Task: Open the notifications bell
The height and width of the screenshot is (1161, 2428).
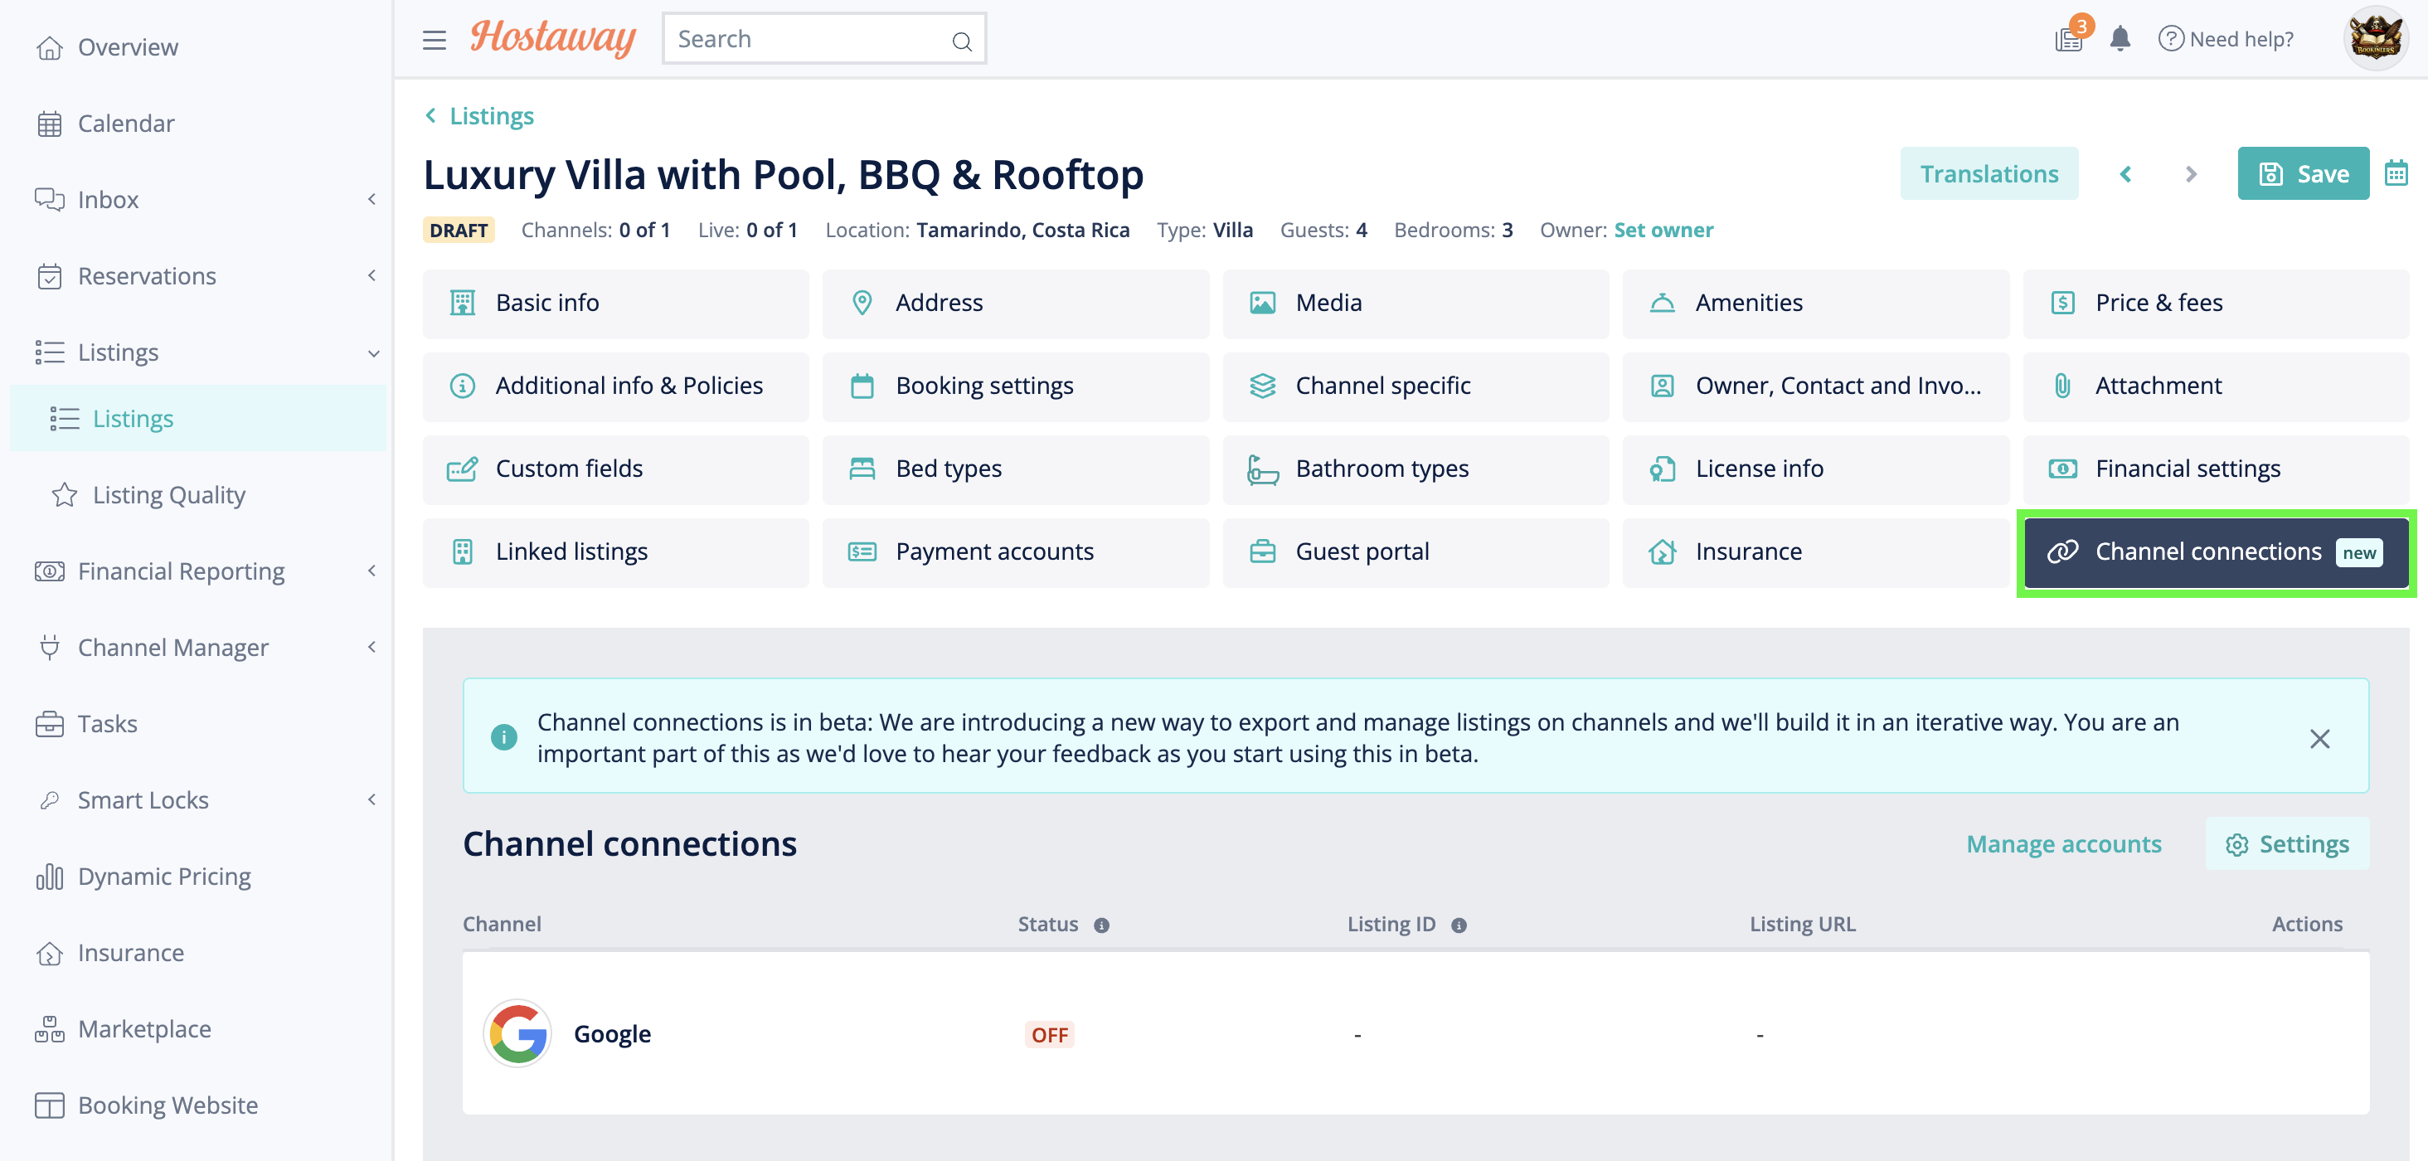Action: coord(2120,39)
